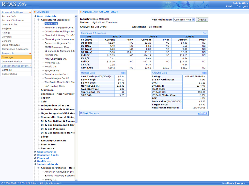Collapse the Basic Materials tree node
Screen dimensions: 249x186
coord(35,16)
